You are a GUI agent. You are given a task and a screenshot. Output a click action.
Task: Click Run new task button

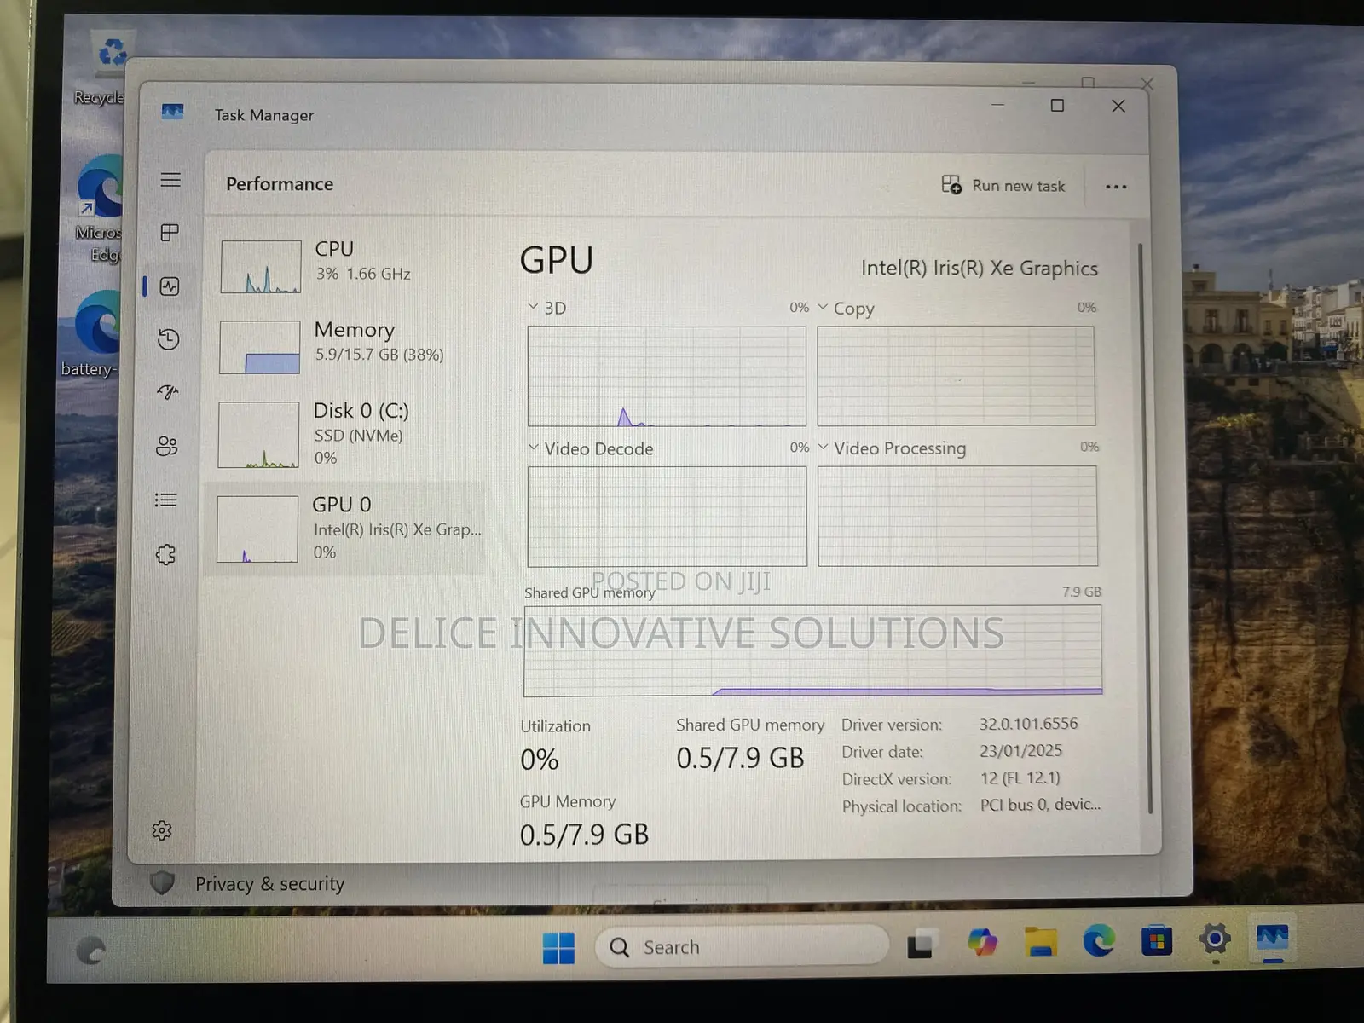click(1003, 185)
